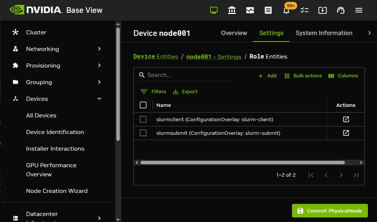Expand the Provisioning menu chevron

click(x=99, y=65)
